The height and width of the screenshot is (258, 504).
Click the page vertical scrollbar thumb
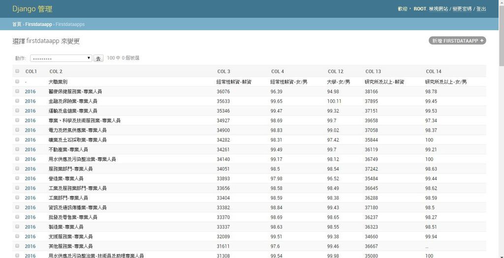pos(501,35)
